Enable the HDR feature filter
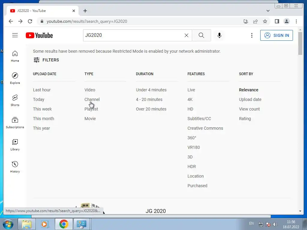Screen dimensions: 307x230 192,167
